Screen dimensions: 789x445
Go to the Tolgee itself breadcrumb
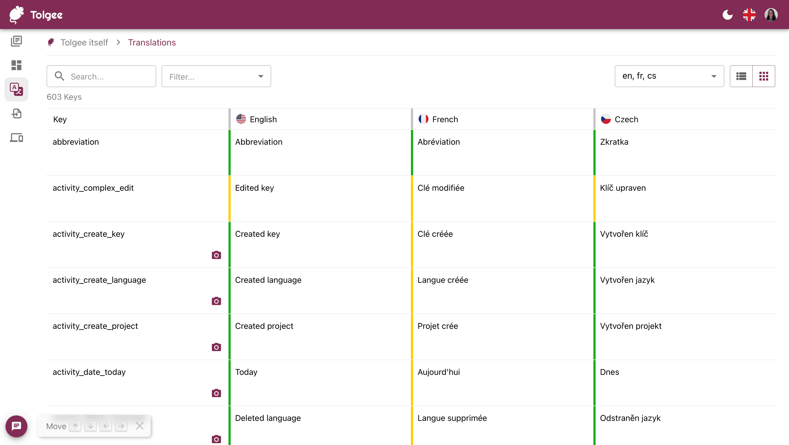(x=84, y=42)
